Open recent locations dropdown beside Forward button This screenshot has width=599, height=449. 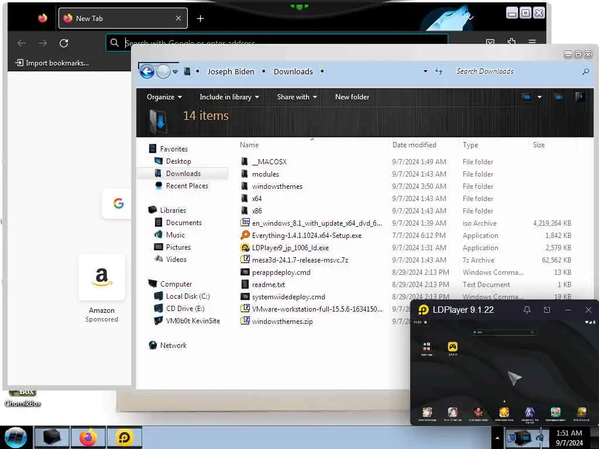coord(175,72)
